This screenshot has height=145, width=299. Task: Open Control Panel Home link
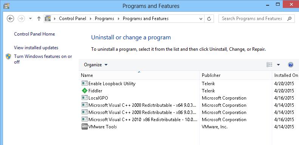coord(34,34)
